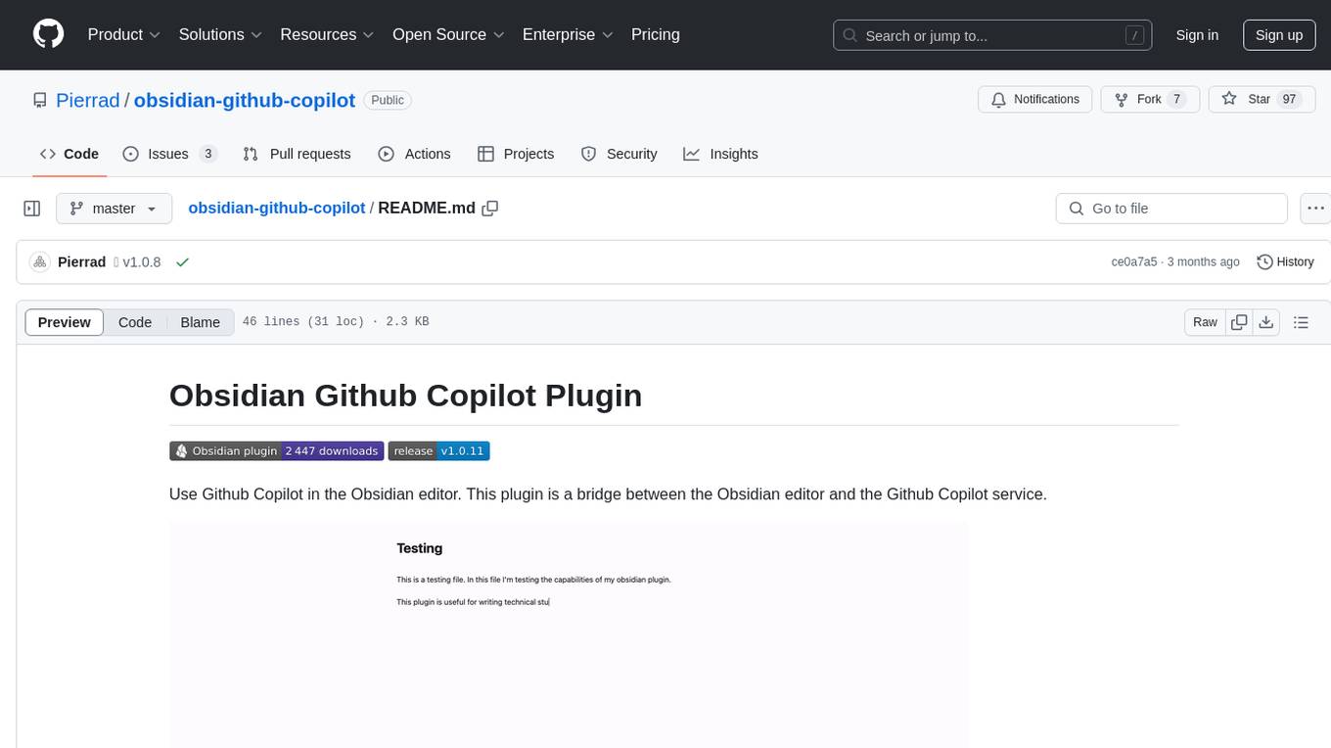Expand the Resources menu
The height and width of the screenshot is (748, 1331).
pos(327,34)
